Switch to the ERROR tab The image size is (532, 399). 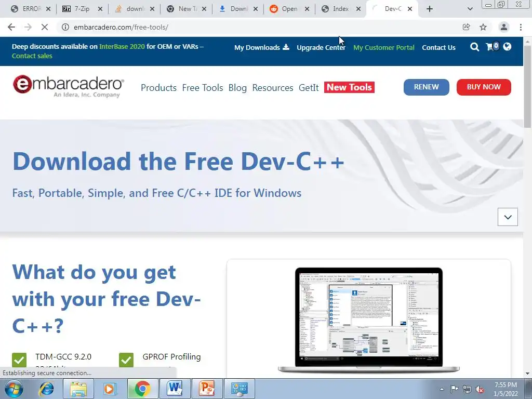point(27,9)
